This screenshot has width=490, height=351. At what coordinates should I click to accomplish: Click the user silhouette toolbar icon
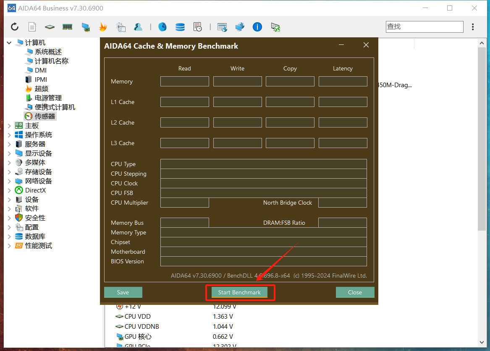pos(138,27)
